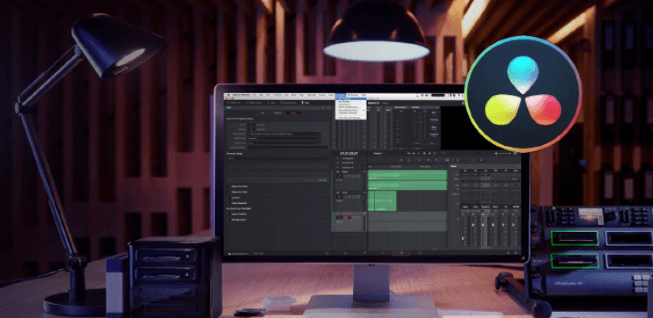Screen dimensions: 653x318
Task: Click the speaker volume icon above mixer
Action: pos(496,154)
